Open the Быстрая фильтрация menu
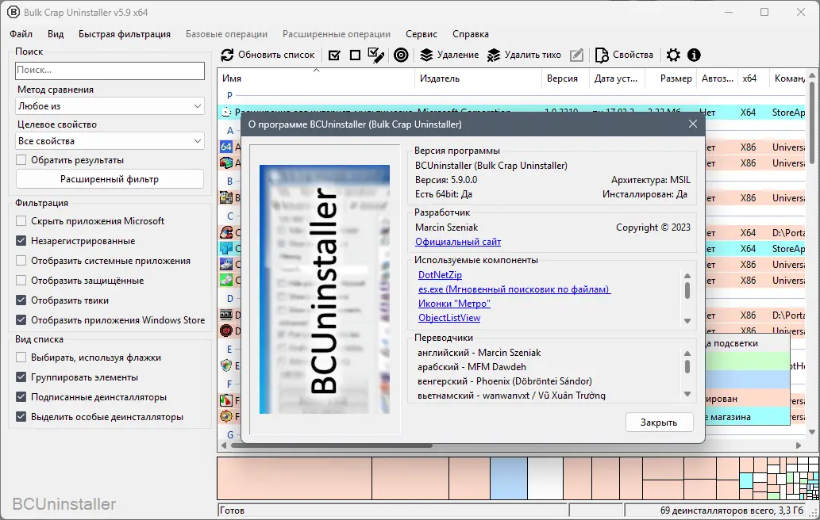The width and height of the screenshot is (820, 520). click(x=125, y=34)
